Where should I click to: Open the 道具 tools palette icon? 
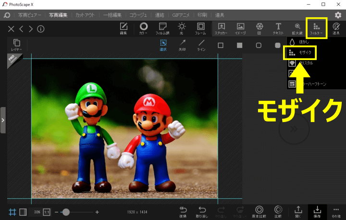click(336, 29)
